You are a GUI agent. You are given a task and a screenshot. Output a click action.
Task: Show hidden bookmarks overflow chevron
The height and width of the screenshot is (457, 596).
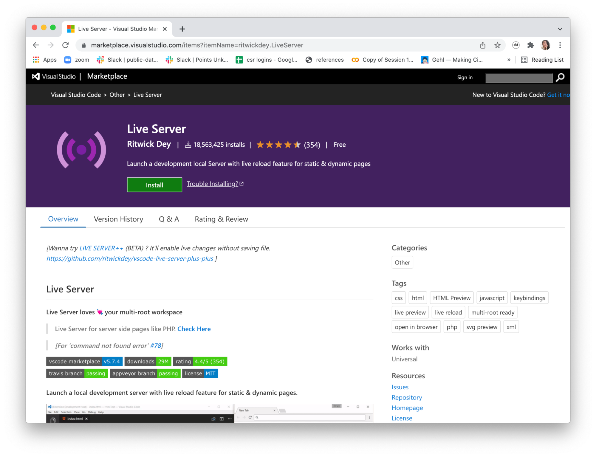509,60
